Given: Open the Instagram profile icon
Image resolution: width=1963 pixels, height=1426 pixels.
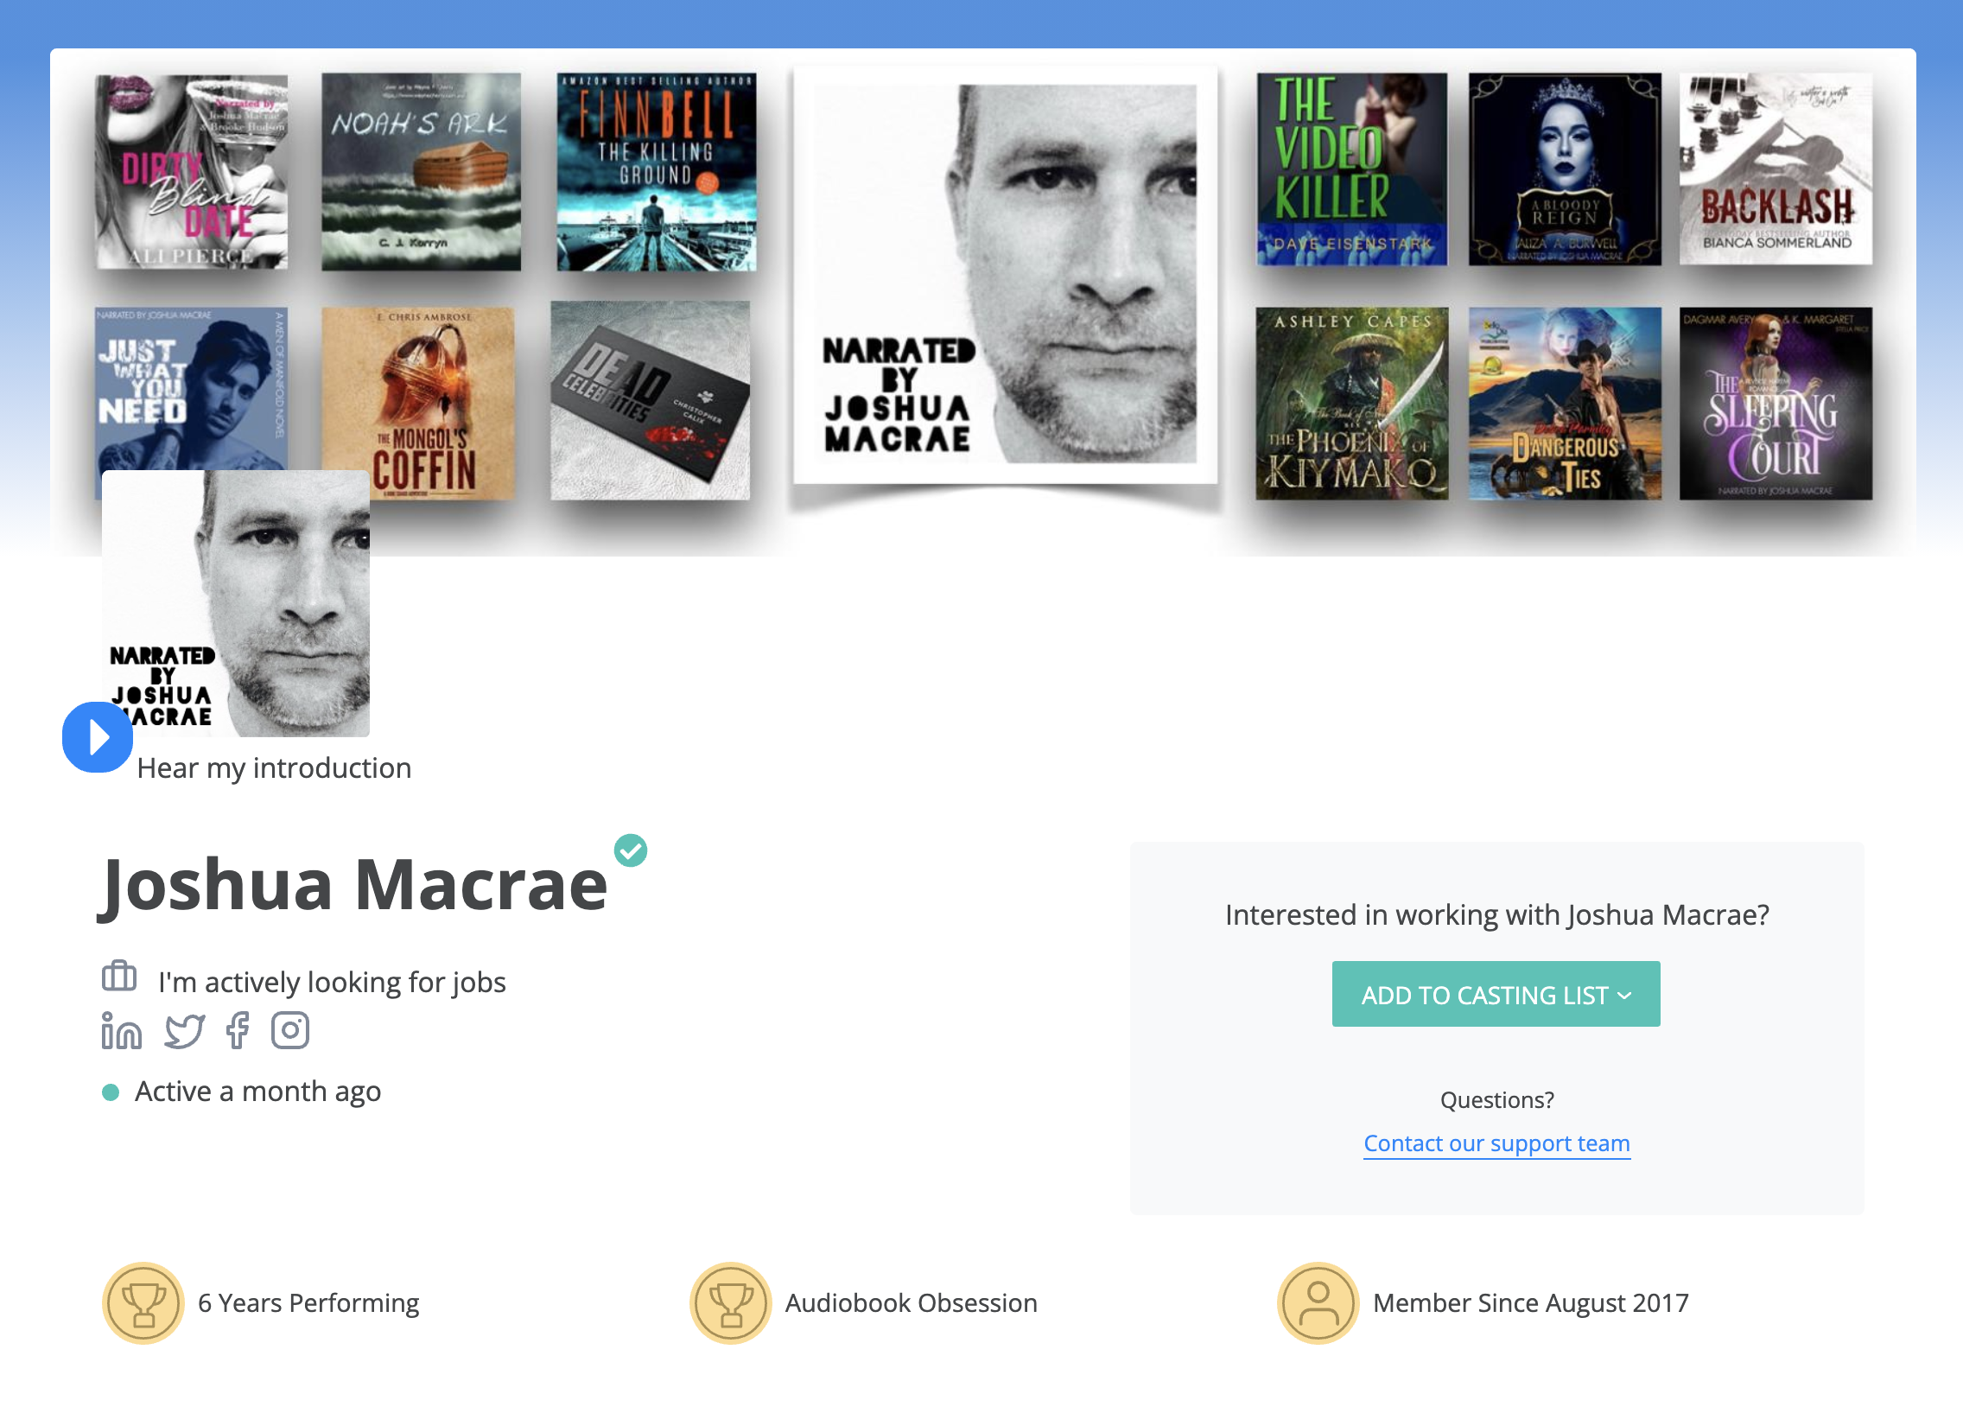Looking at the screenshot, I should (x=290, y=1030).
